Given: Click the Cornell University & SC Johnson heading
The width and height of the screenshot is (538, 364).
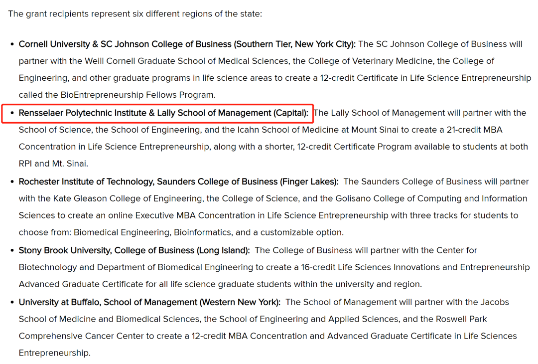Looking at the screenshot, I should pyautogui.click(x=187, y=44).
